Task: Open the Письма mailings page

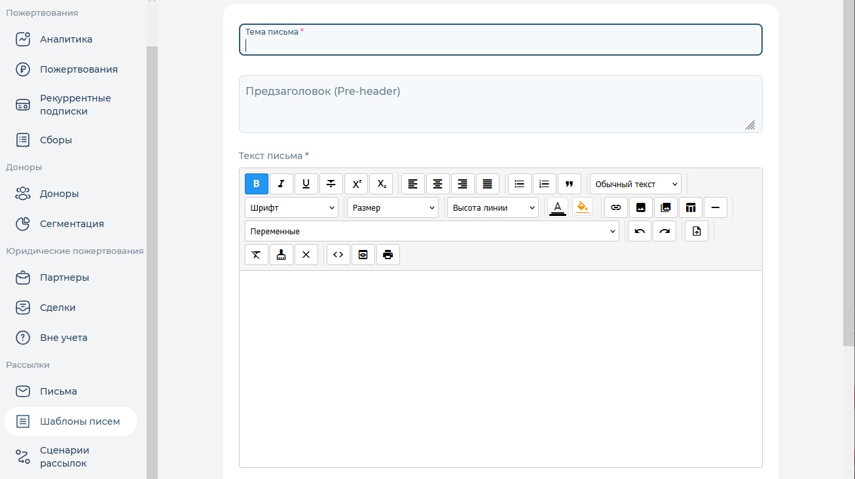Action: coord(58,391)
